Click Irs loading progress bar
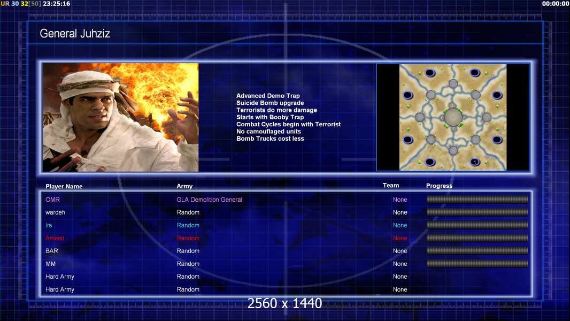 click(x=477, y=225)
